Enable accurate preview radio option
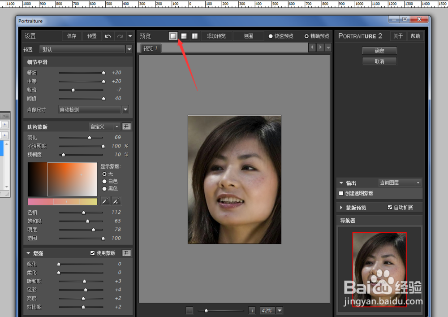The height and width of the screenshot is (317, 448). [x=306, y=36]
